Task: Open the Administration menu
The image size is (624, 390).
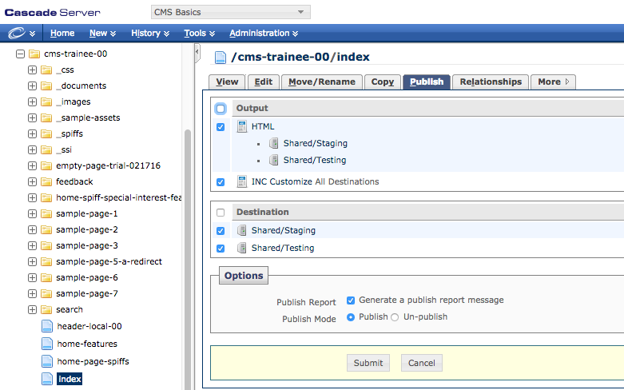Action: [x=264, y=33]
